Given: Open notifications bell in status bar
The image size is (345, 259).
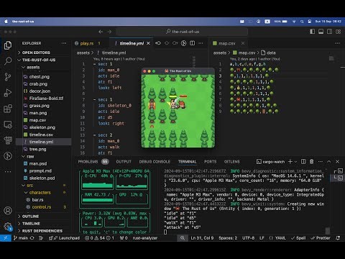Looking at the screenshot, I should tap(338, 238).
